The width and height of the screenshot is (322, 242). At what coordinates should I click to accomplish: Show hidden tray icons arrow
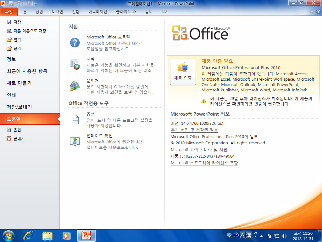coord(261,236)
